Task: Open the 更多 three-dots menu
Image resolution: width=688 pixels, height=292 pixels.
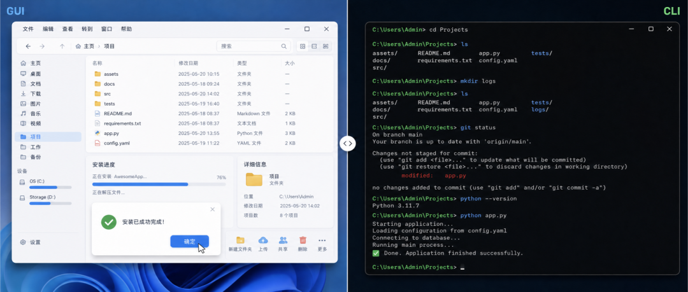Action: [x=322, y=244]
